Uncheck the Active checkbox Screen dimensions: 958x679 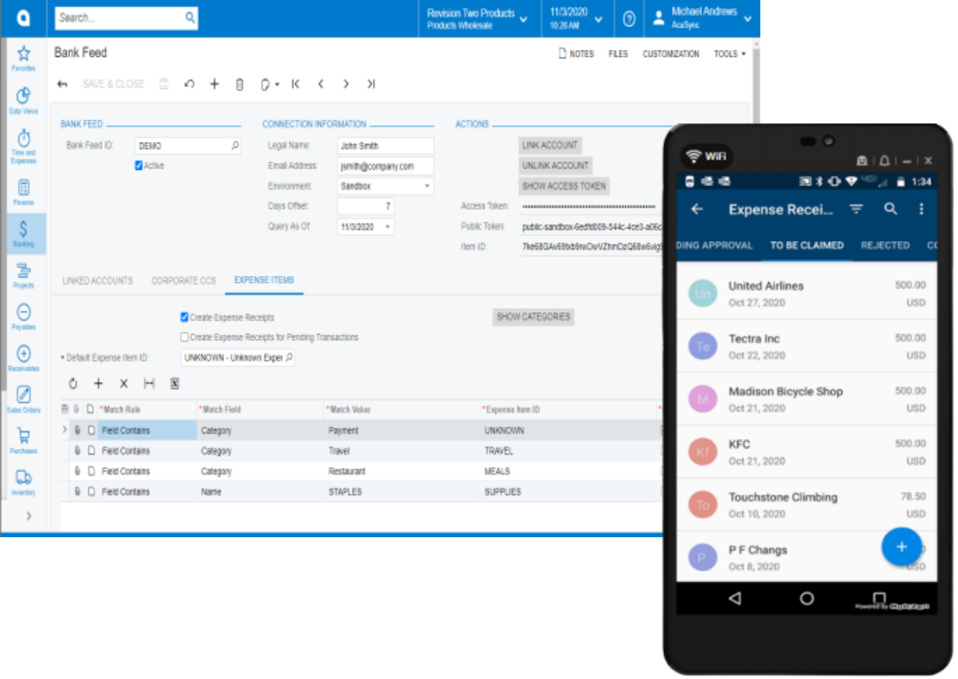coord(139,165)
